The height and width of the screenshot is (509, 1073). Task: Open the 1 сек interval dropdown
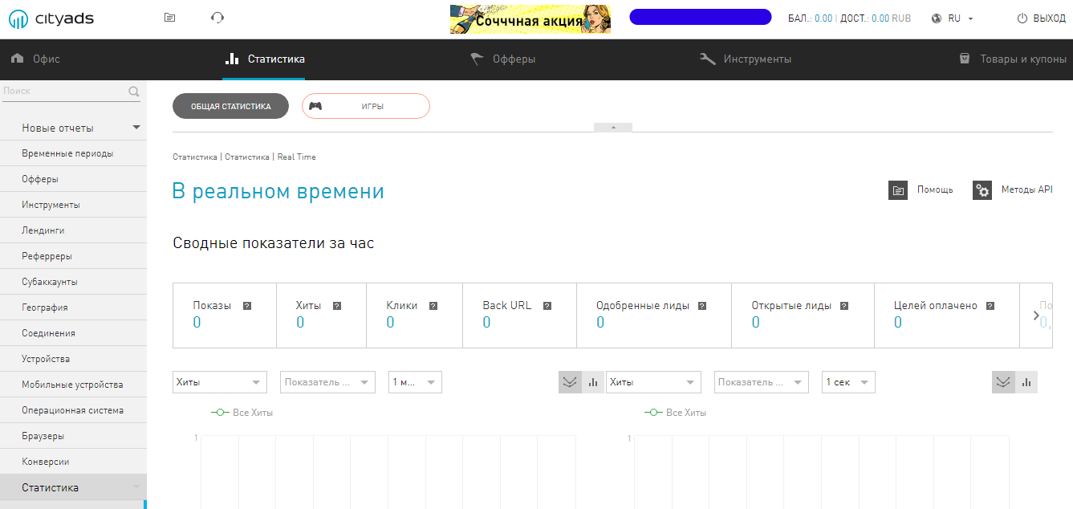pos(847,382)
